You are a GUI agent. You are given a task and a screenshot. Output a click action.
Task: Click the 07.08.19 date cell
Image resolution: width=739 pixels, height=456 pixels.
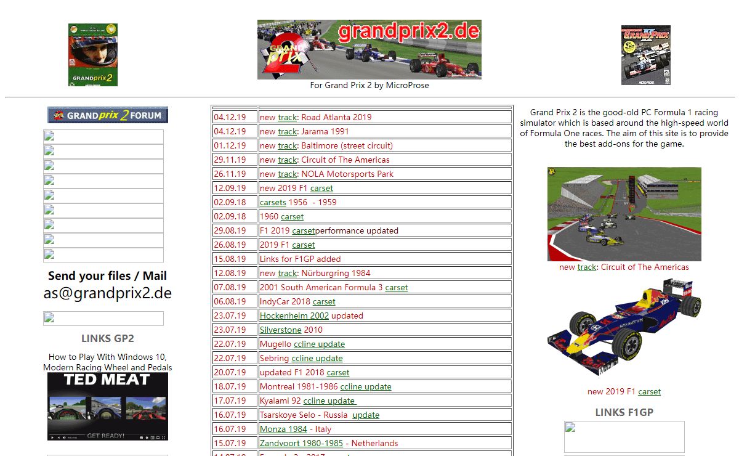click(235, 287)
